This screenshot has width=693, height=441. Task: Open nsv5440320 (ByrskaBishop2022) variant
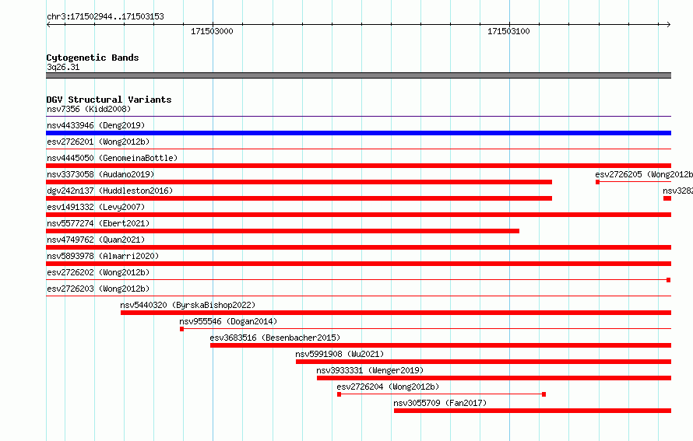[188, 305]
